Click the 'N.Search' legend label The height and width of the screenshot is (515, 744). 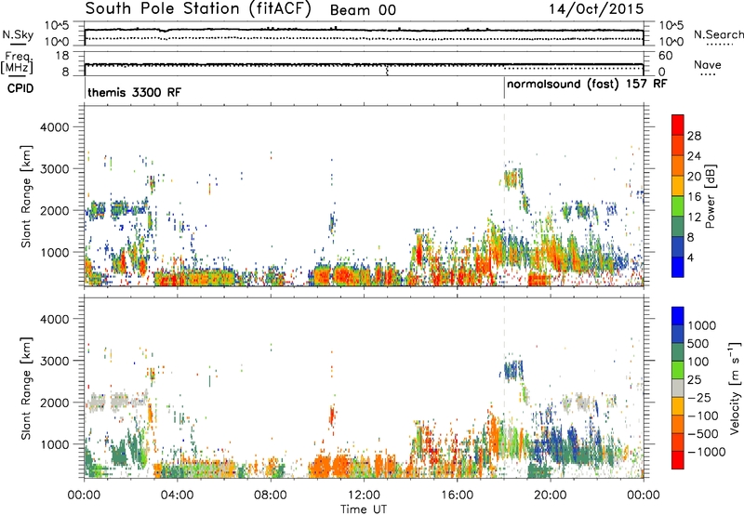[719, 34]
